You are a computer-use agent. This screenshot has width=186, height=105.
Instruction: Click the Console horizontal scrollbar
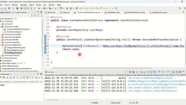53,100
